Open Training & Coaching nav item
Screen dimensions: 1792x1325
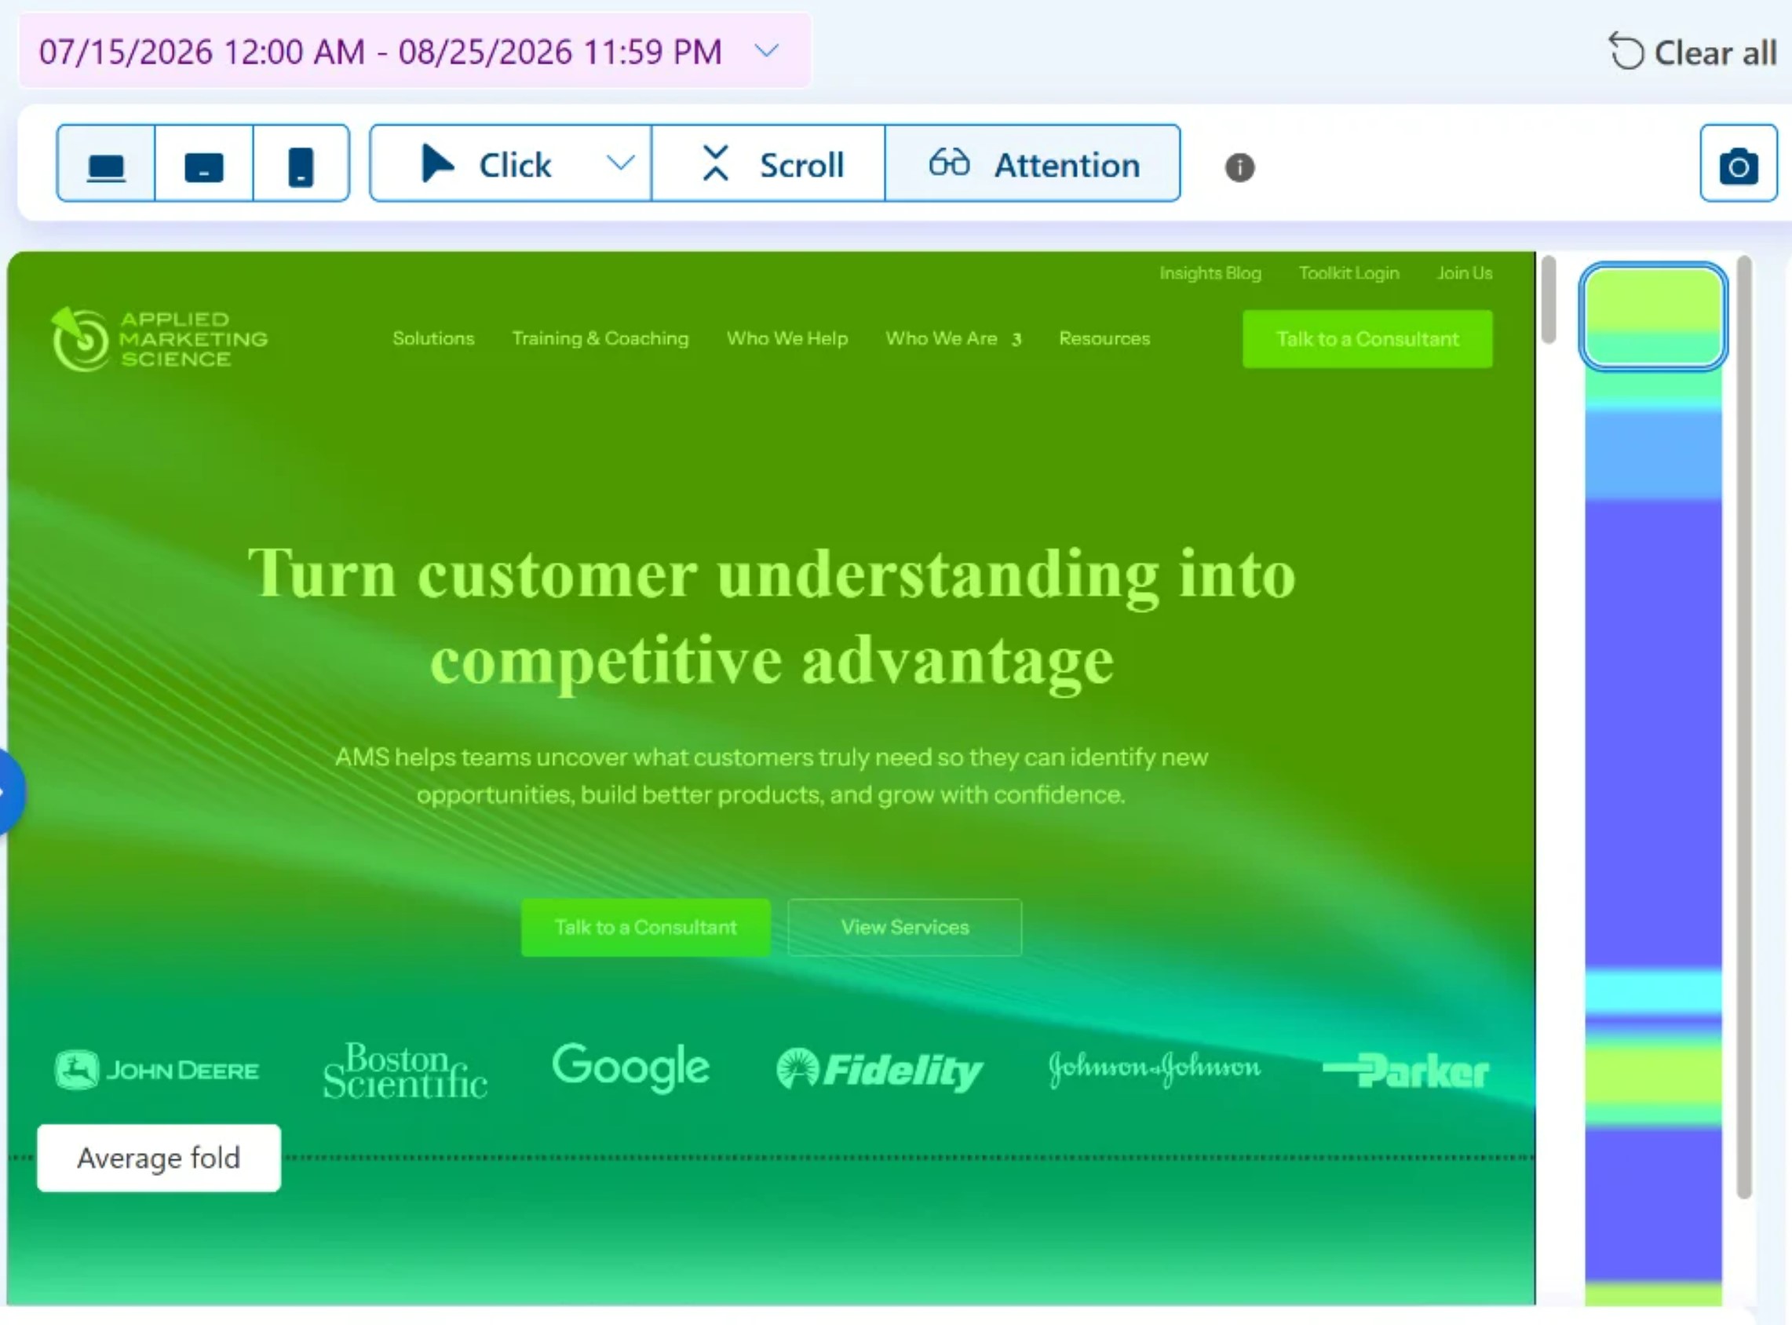600,338
